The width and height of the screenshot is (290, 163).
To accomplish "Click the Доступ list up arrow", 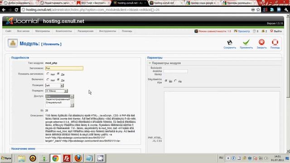I will point(72,96).
